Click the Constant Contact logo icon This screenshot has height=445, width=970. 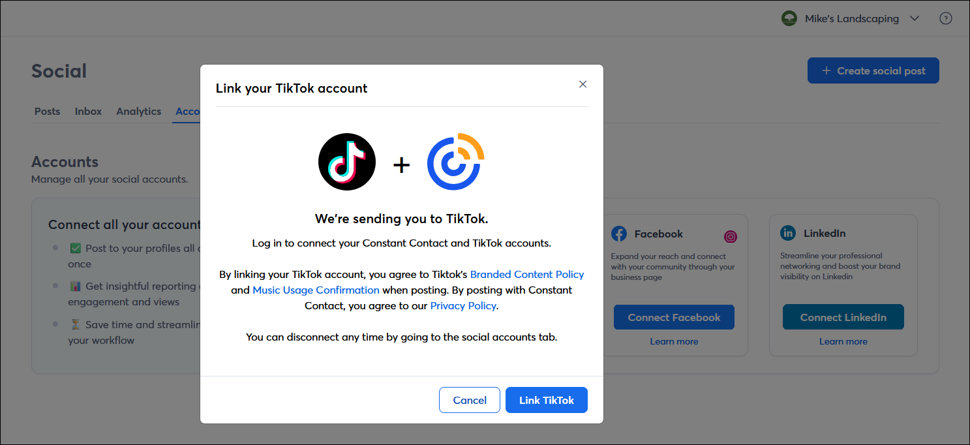pyautogui.click(x=455, y=162)
